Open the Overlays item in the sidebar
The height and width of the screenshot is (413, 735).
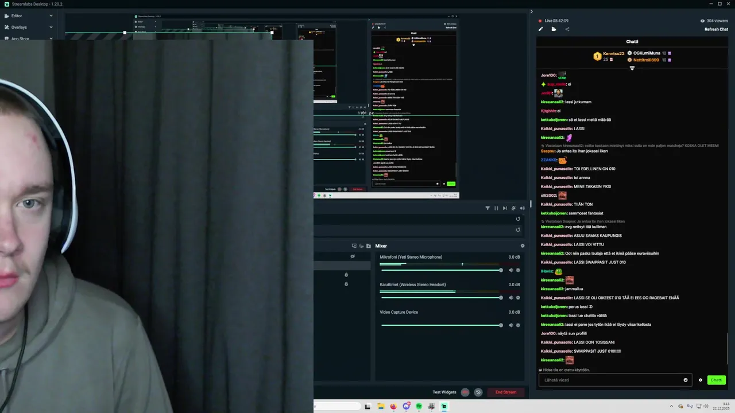[19, 27]
